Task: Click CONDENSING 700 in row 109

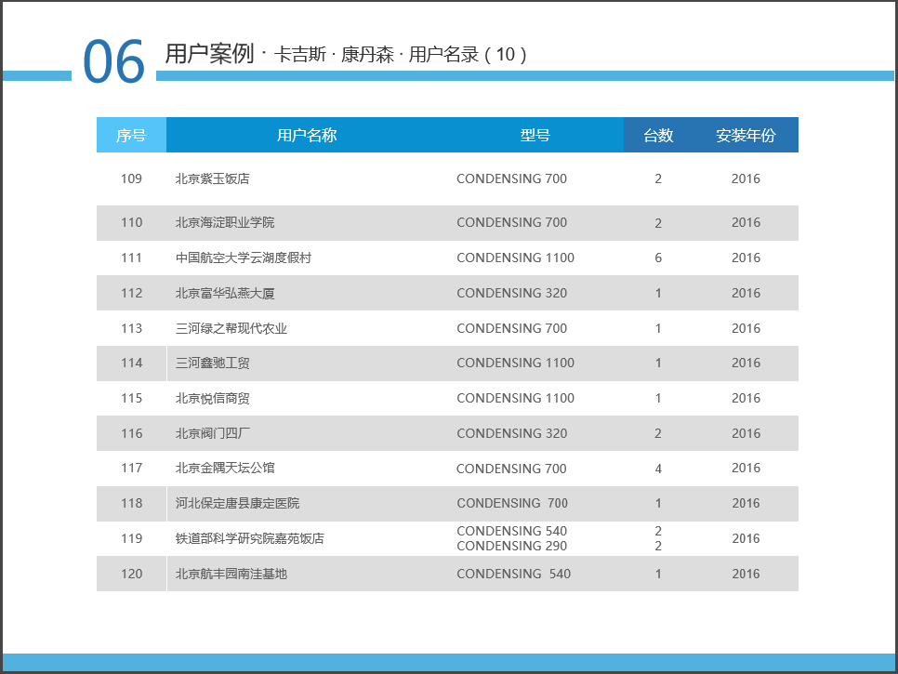Action: [511, 178]
